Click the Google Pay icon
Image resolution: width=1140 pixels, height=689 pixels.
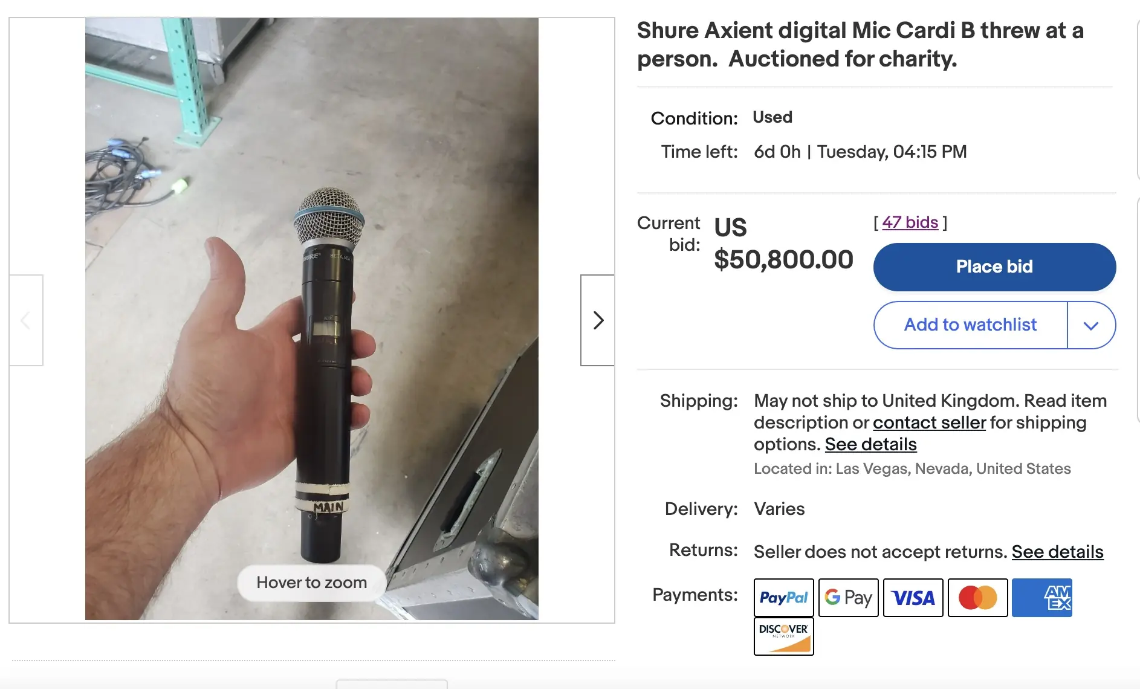point(848,598)
